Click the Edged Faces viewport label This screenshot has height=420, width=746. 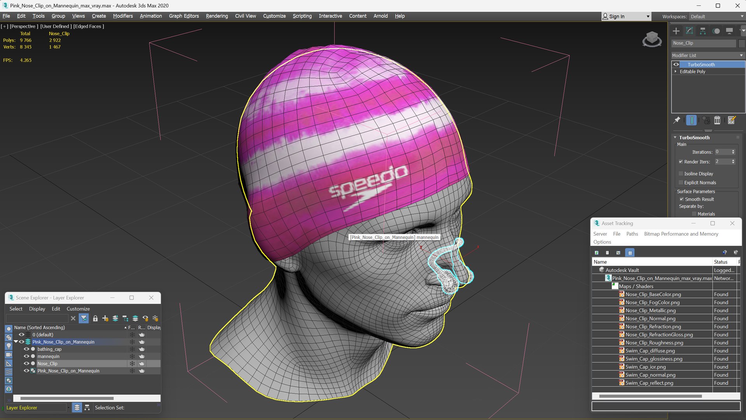pyautogui.click(x=89, y=26)
